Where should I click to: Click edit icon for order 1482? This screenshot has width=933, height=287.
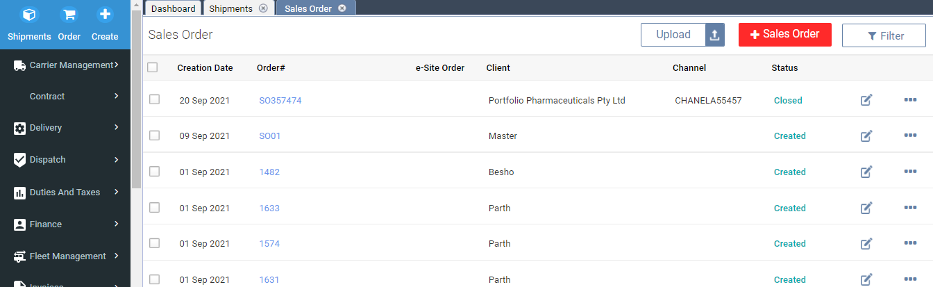coord(866,172)
